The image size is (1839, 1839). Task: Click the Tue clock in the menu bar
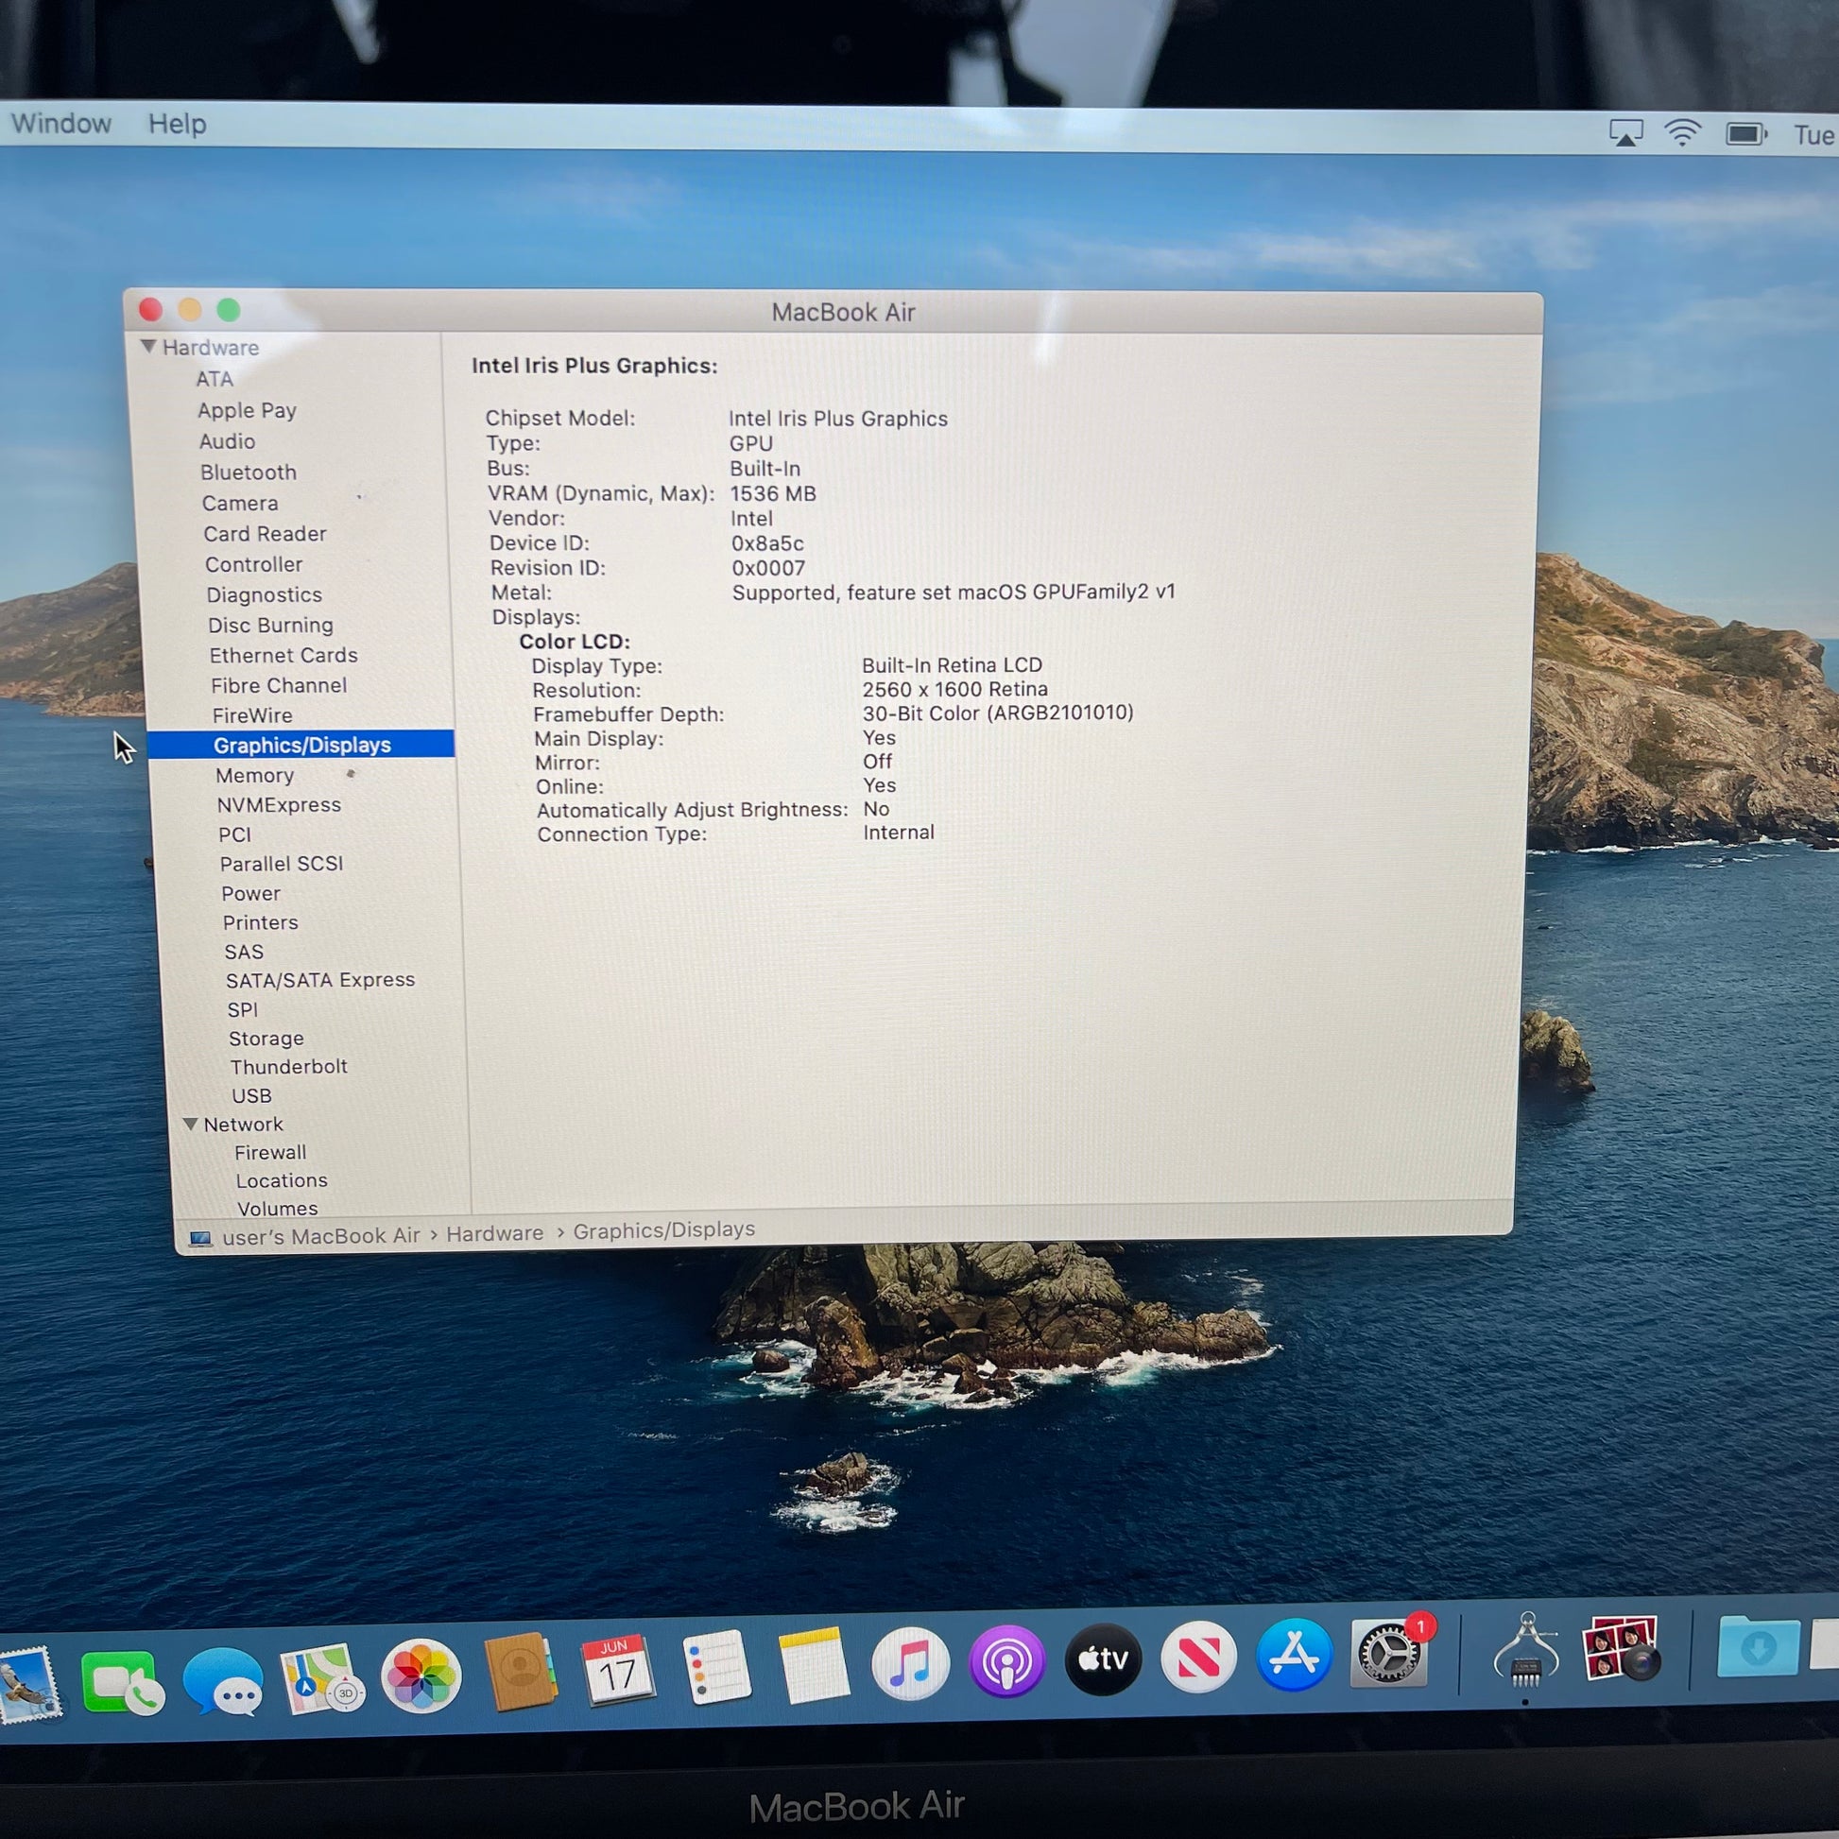coord(1815,135)
